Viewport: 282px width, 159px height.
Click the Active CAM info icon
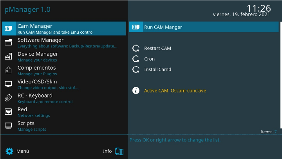point(136,90)
